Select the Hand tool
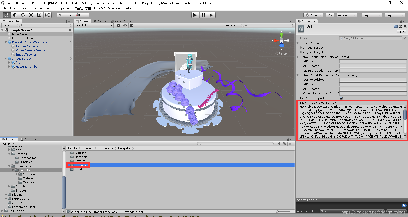 tap(6, 15)
